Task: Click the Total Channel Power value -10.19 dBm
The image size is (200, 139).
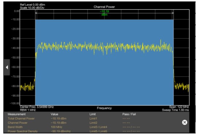Action: (58, 119)
